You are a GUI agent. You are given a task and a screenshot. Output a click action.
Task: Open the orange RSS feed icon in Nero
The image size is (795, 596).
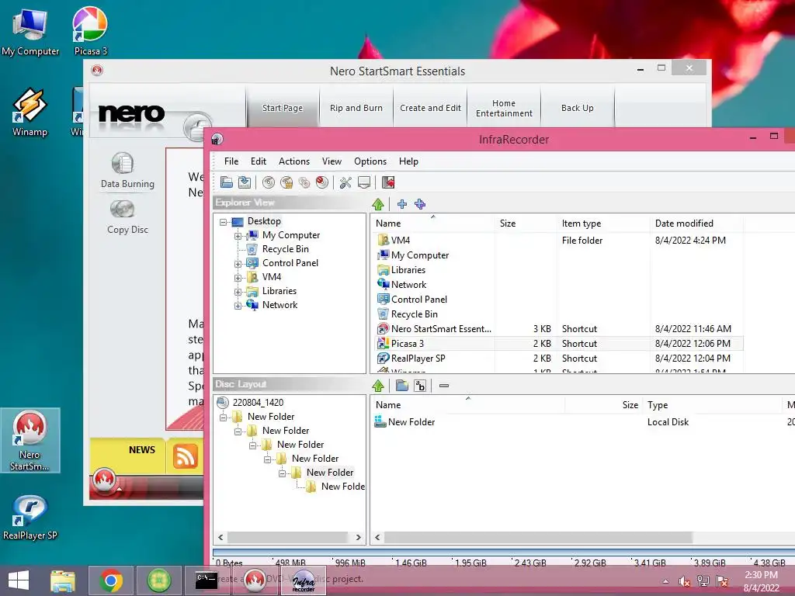click(185, 456)
